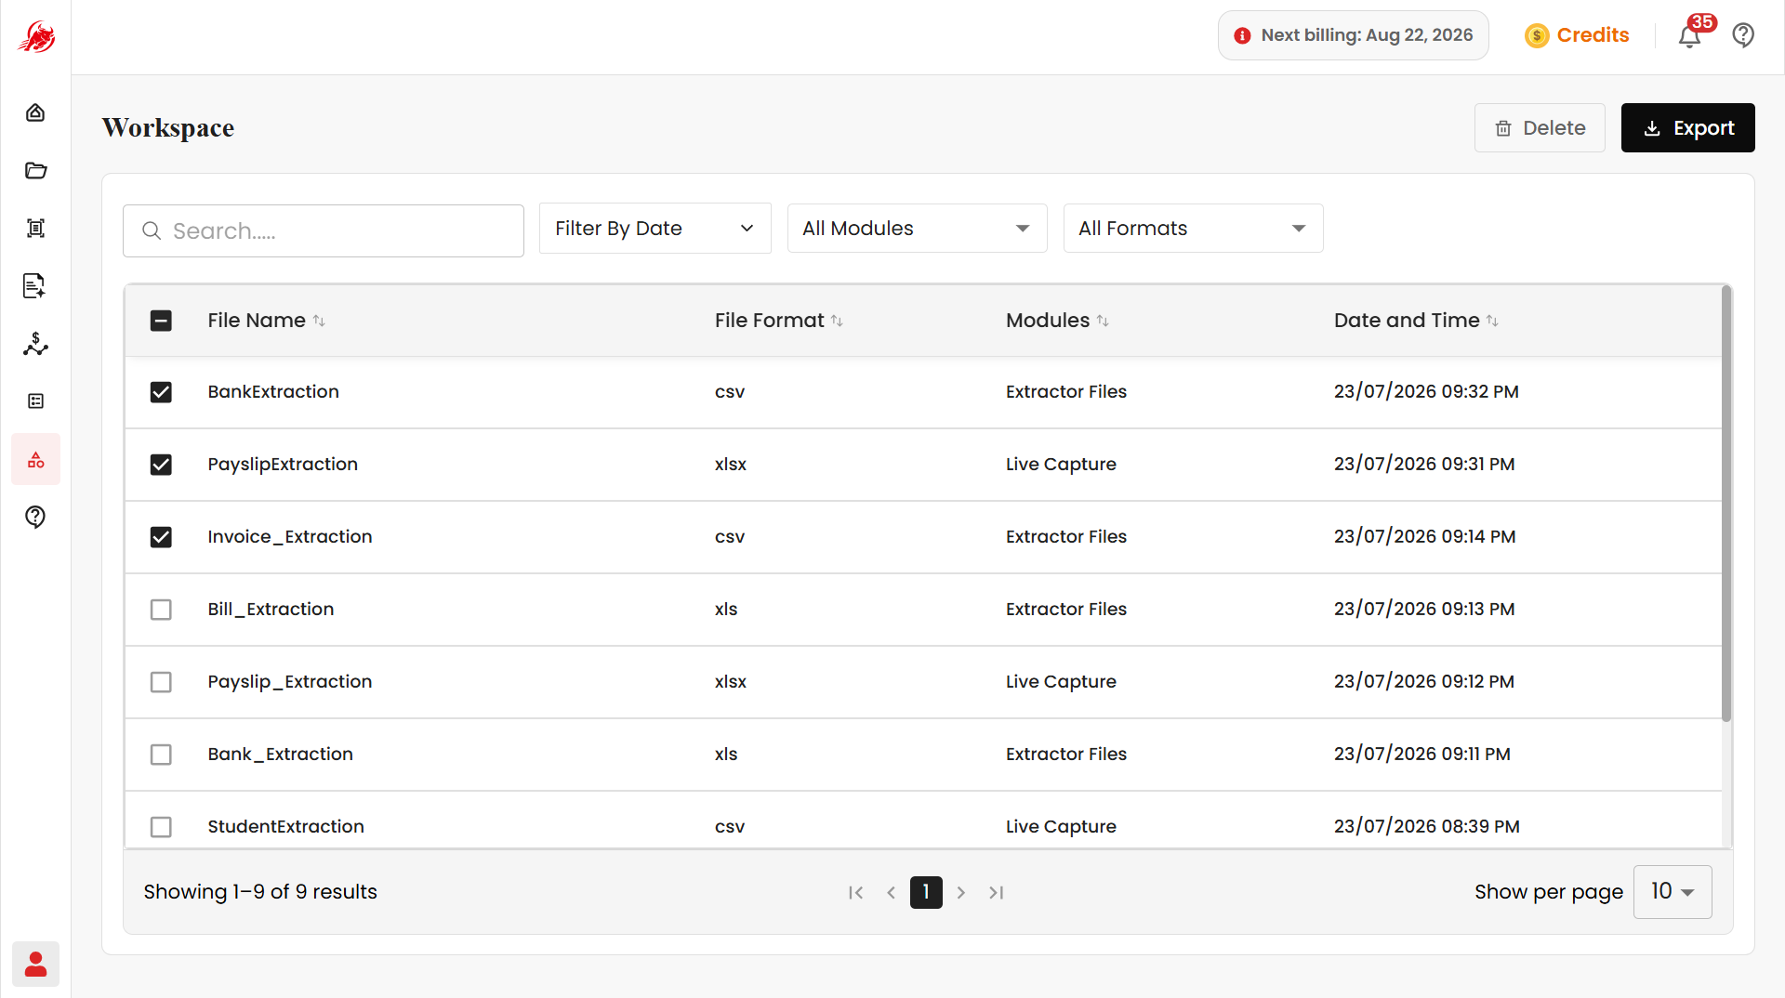This screenshot has width=1785, height=998.
Task: Open the All Modules dropdown
Action: click(917, 229)
